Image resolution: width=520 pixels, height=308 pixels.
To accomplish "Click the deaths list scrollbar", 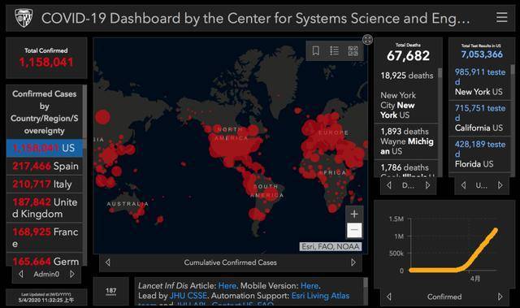I will (440, 73).
